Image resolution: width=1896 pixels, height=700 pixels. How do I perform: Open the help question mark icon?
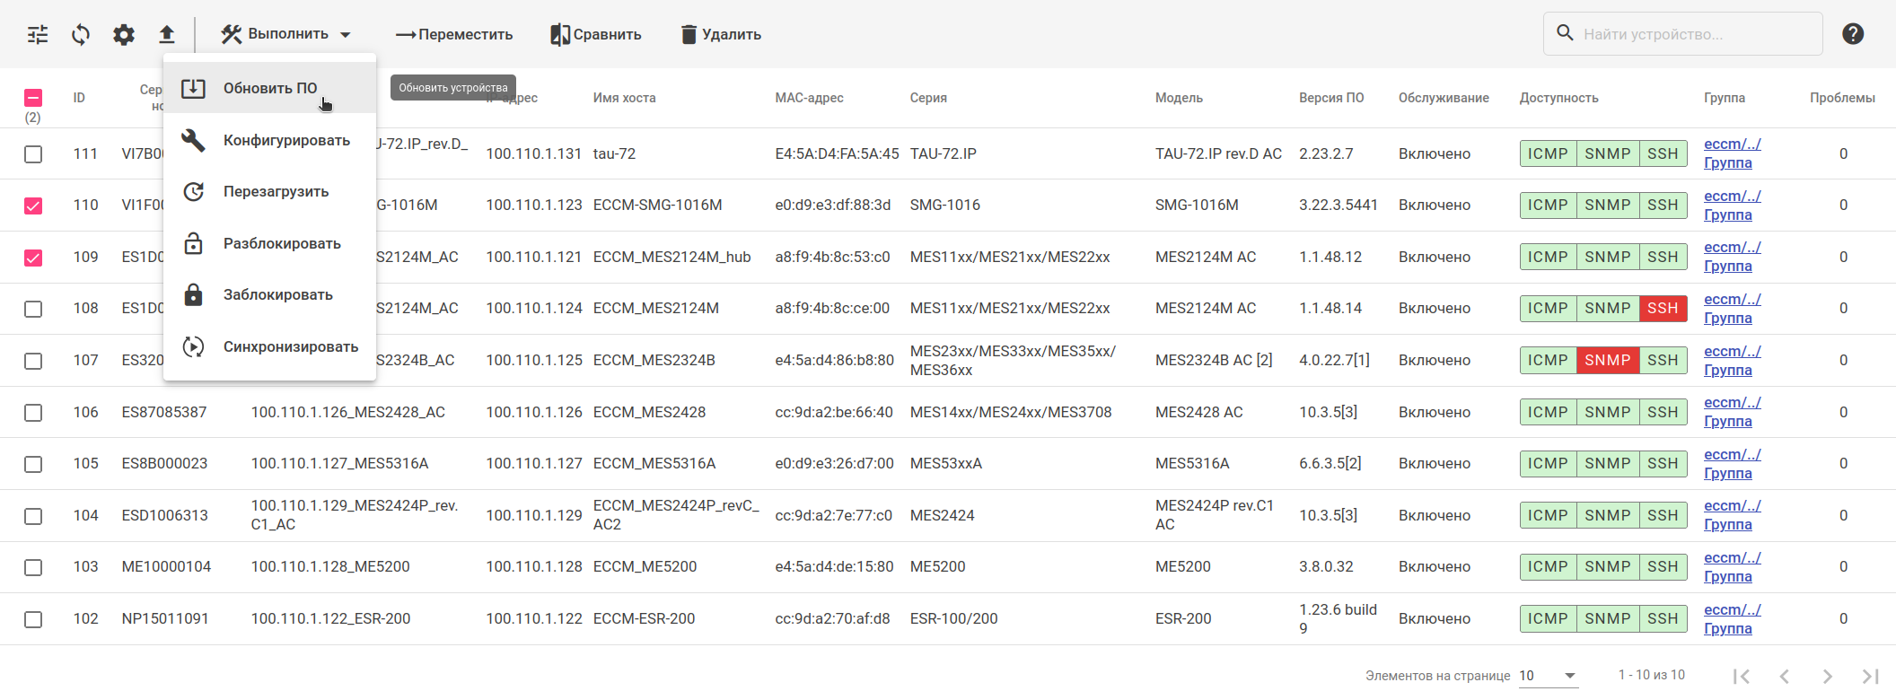pyautogui.click(x=1853, y=34)
